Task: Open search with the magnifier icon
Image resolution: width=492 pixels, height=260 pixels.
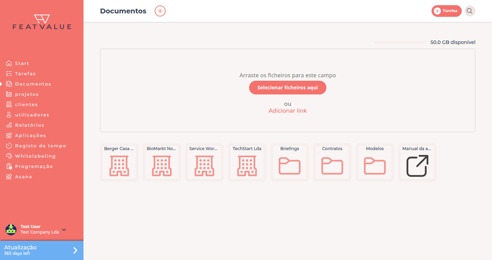Action: click(x=470, y=11)
